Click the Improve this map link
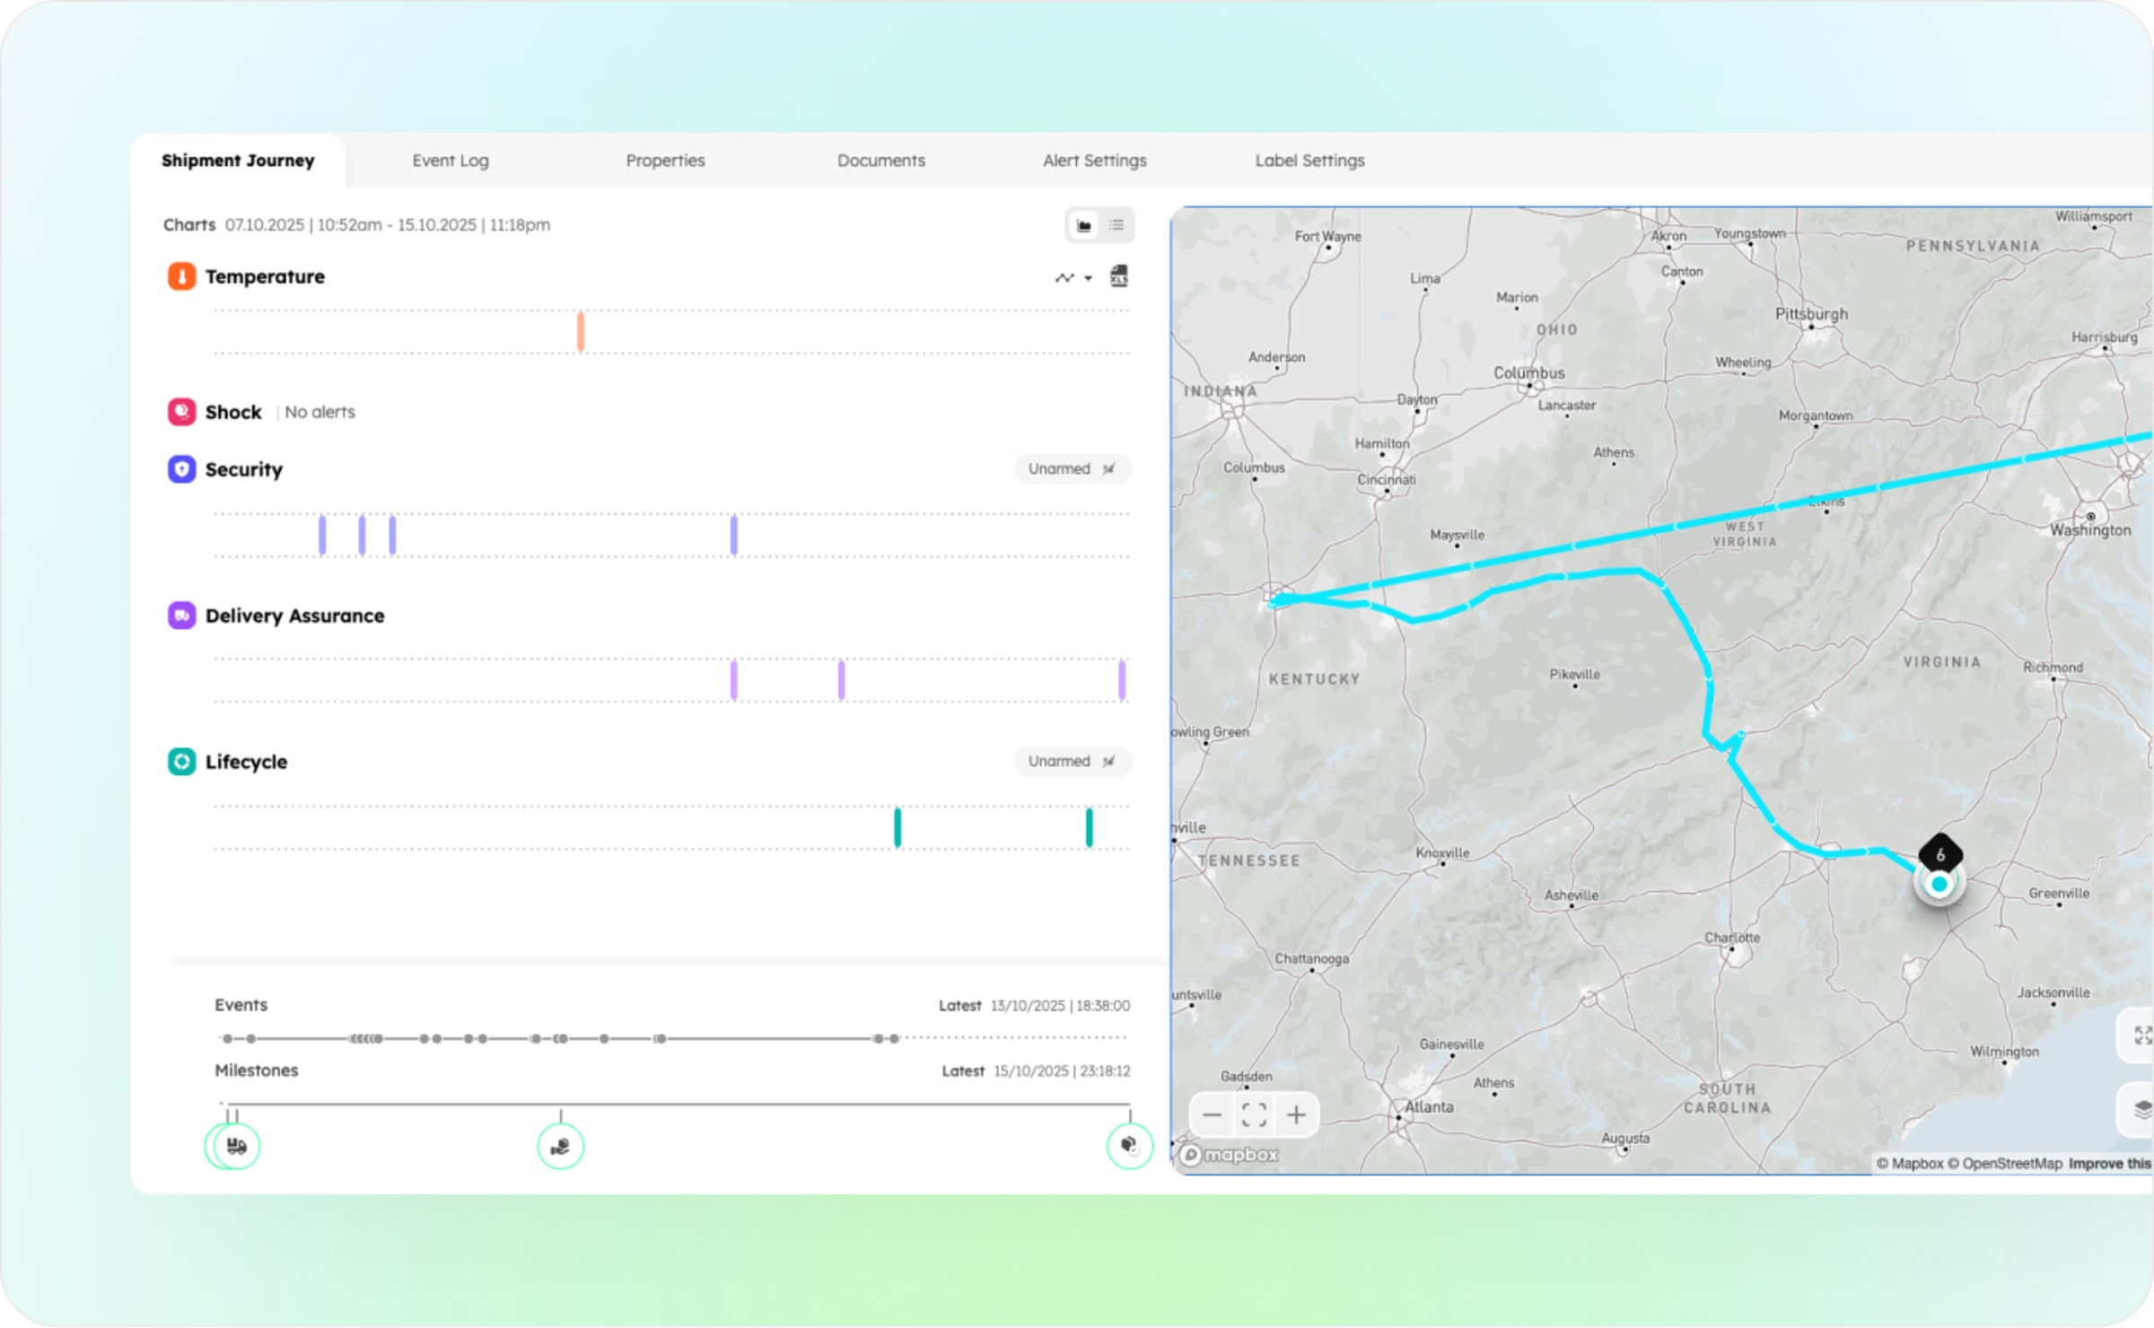The width and height of the screenshot is (2154, 1328). coord(2109,1164)
